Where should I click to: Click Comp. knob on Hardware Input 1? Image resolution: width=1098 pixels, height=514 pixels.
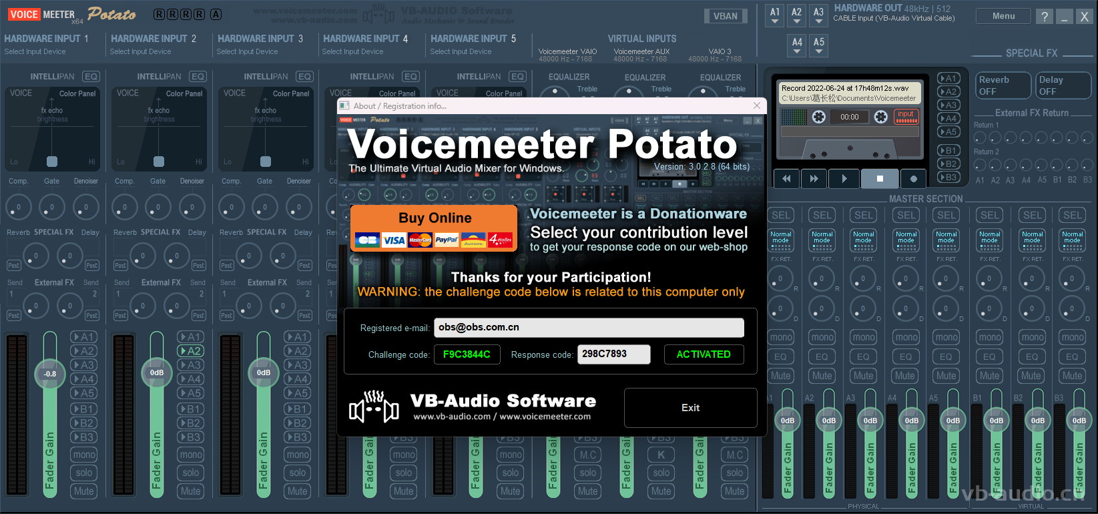pyautogui.click(x=19, y=207)
